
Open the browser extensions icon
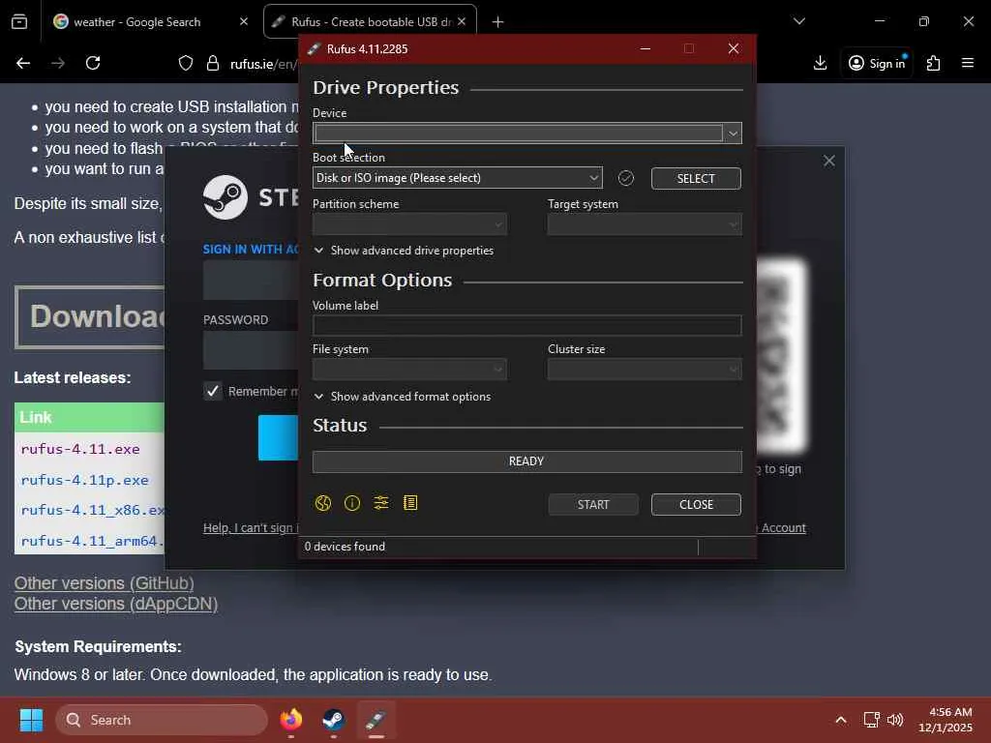tap(934, 63)
